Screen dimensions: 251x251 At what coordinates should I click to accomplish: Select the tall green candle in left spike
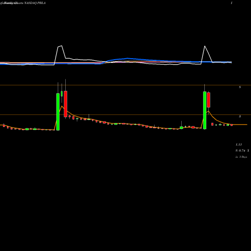pyautogui.click(x=58, y=112)
